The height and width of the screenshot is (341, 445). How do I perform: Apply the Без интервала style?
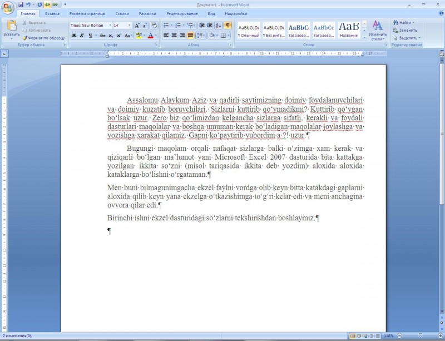(x=274, y=30)
